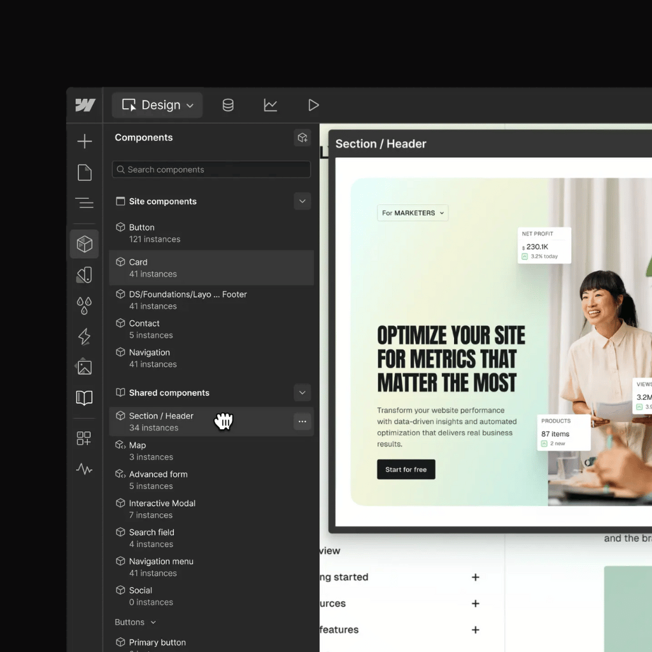Click the OPTIMIZE YOUR SITE headline

tap(451, 359)
